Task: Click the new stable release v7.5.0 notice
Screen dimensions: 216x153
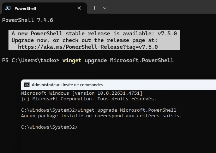Action: click(x=94, y=34)
